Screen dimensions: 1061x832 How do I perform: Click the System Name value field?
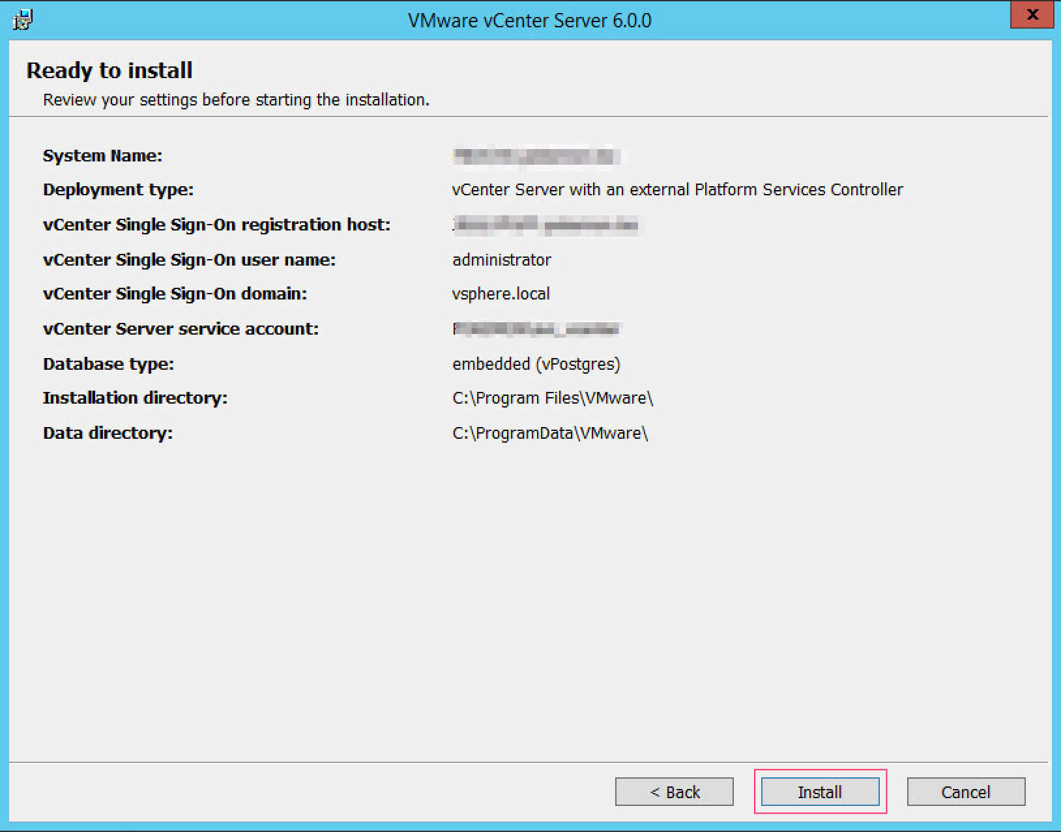(x=536, y=156)
